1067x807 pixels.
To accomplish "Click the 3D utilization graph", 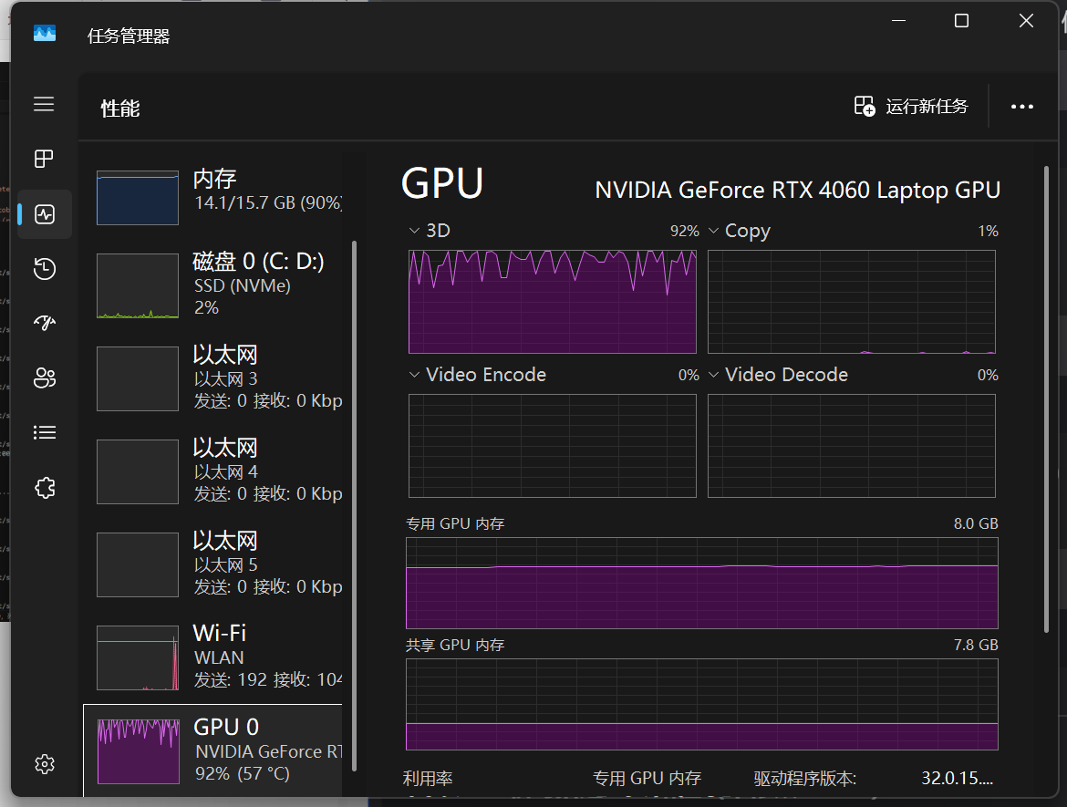I will [552, 302].
